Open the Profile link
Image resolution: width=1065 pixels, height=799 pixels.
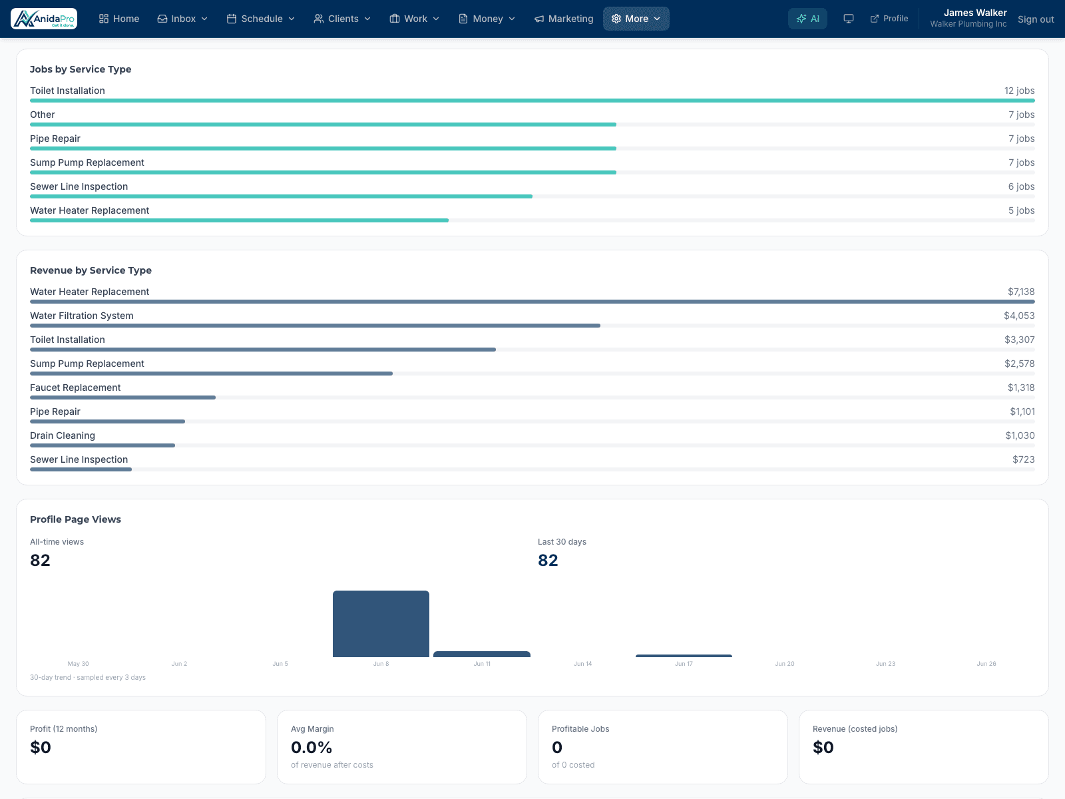coord(889,19)
